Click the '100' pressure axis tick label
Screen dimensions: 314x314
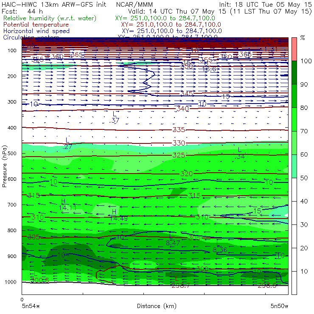click(12, 50)
